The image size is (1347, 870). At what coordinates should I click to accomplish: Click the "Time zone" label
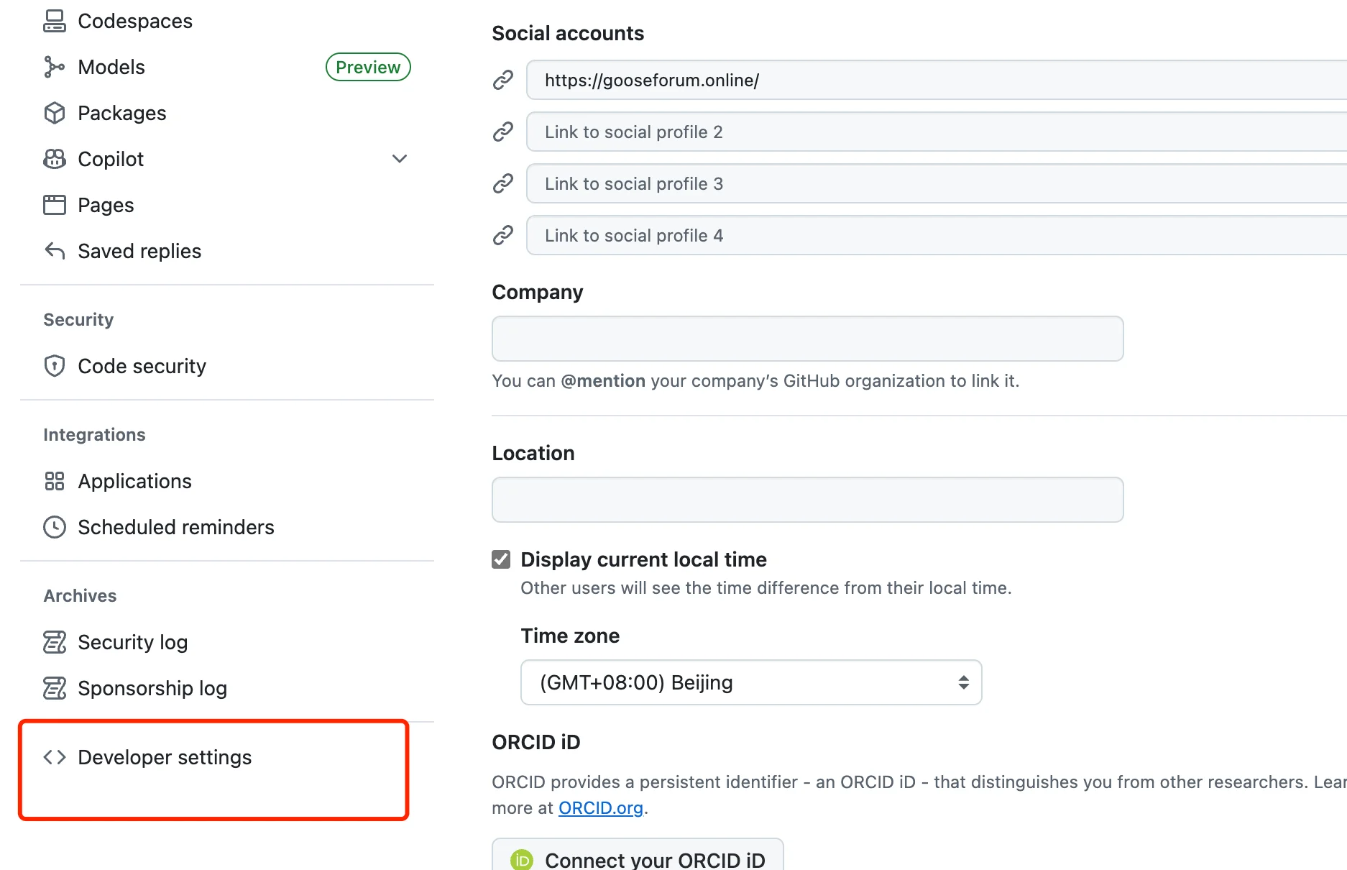[x=570, y=636]
